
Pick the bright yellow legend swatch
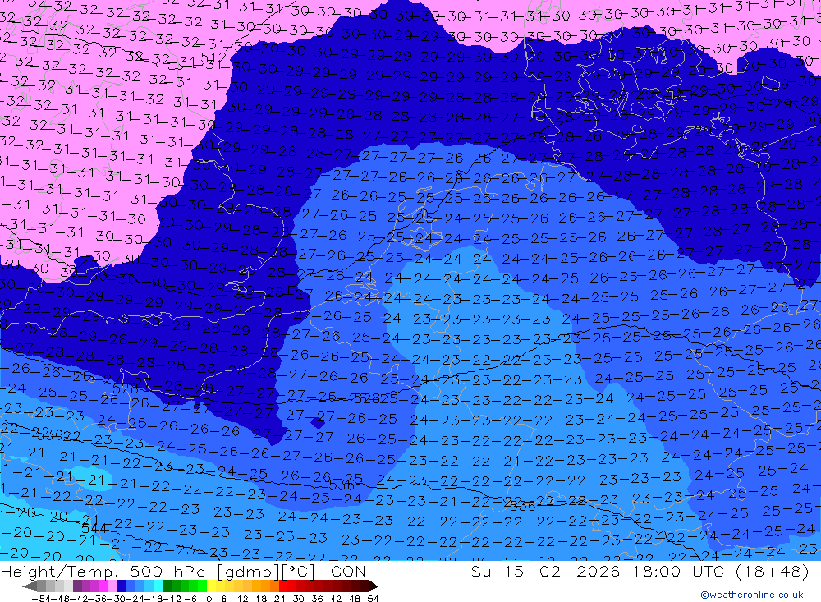point(211,586)
